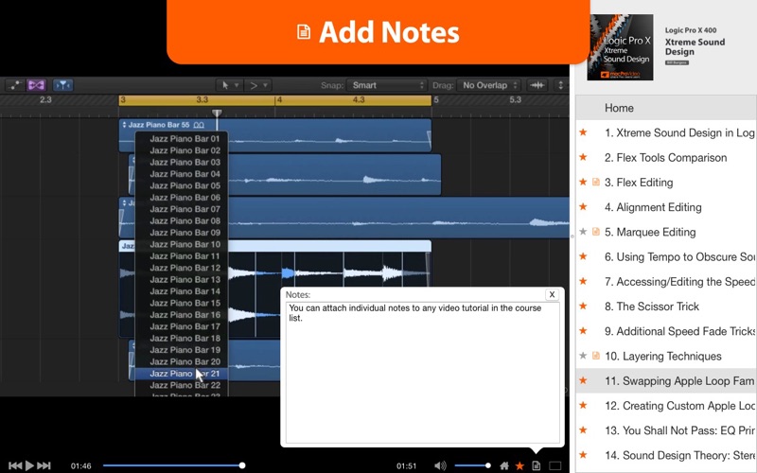Open lesson 2 Flex Tools Comparison

[666, 157]
